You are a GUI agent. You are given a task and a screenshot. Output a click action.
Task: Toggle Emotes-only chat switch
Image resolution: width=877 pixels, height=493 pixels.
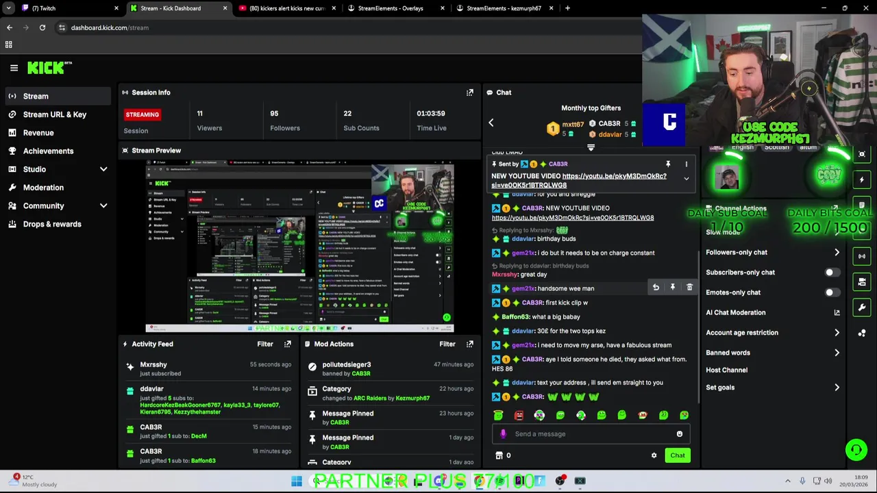coord(832,292)
